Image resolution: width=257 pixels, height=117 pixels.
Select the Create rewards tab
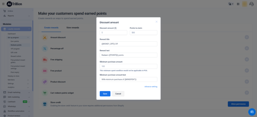tap(51, 28)
